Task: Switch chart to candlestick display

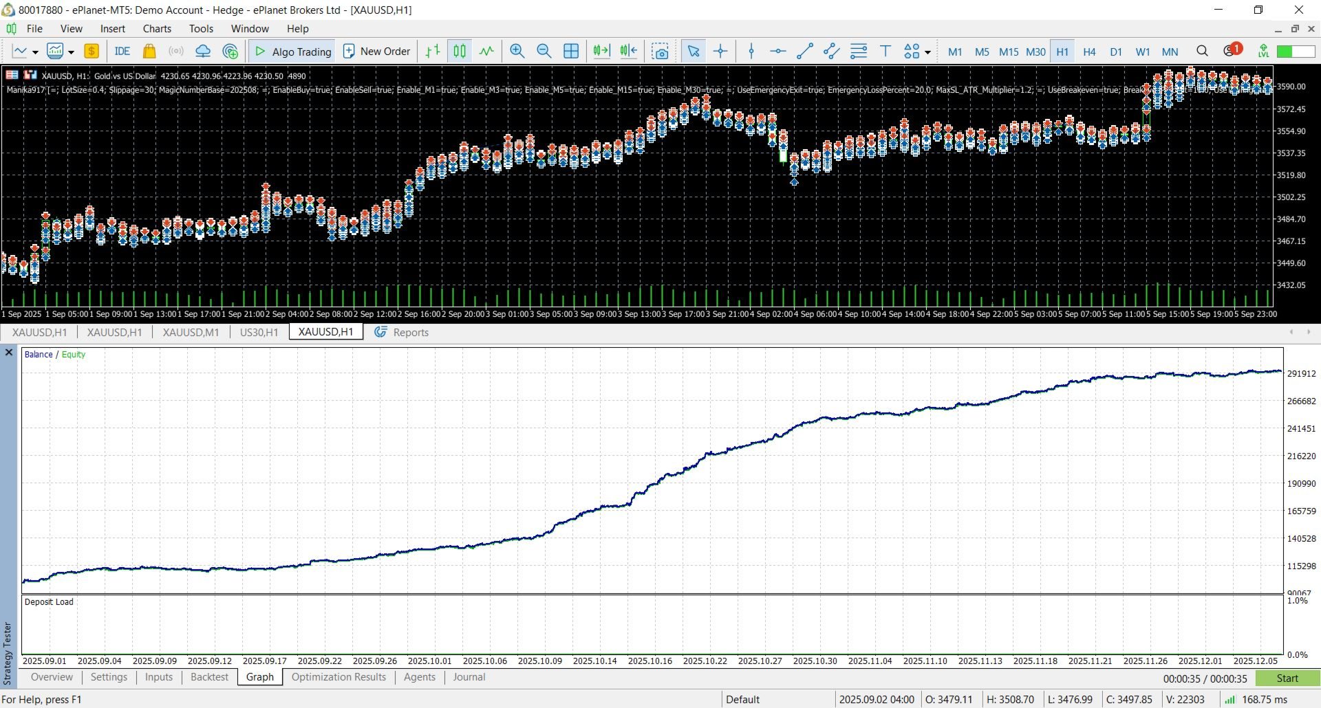Action: click(460, 52)
